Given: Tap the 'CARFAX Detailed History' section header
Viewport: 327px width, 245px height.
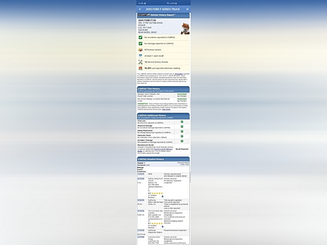Looking at the screenshot, I should pos(163,159).
